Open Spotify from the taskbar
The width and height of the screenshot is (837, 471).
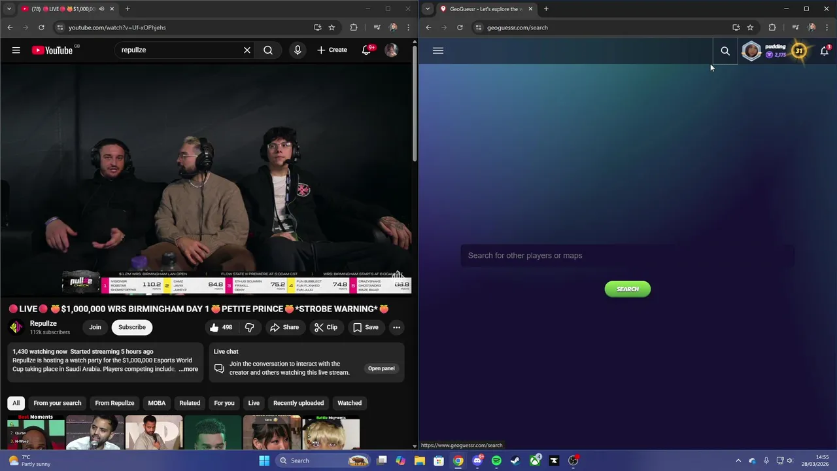496,461
